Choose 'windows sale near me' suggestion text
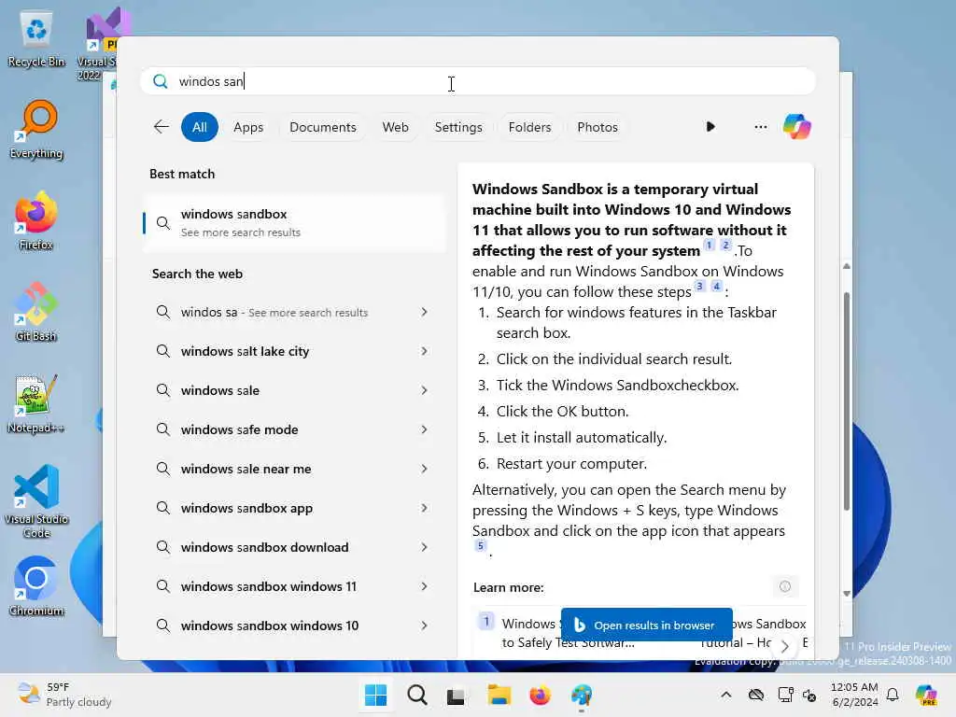The width and height of the screenshot is (956, 717). click(x=246, y=469)
